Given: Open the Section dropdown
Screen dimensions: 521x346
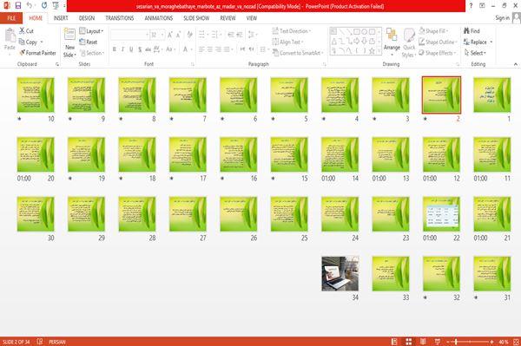Looking at the screenshot, I should (92, 53).
